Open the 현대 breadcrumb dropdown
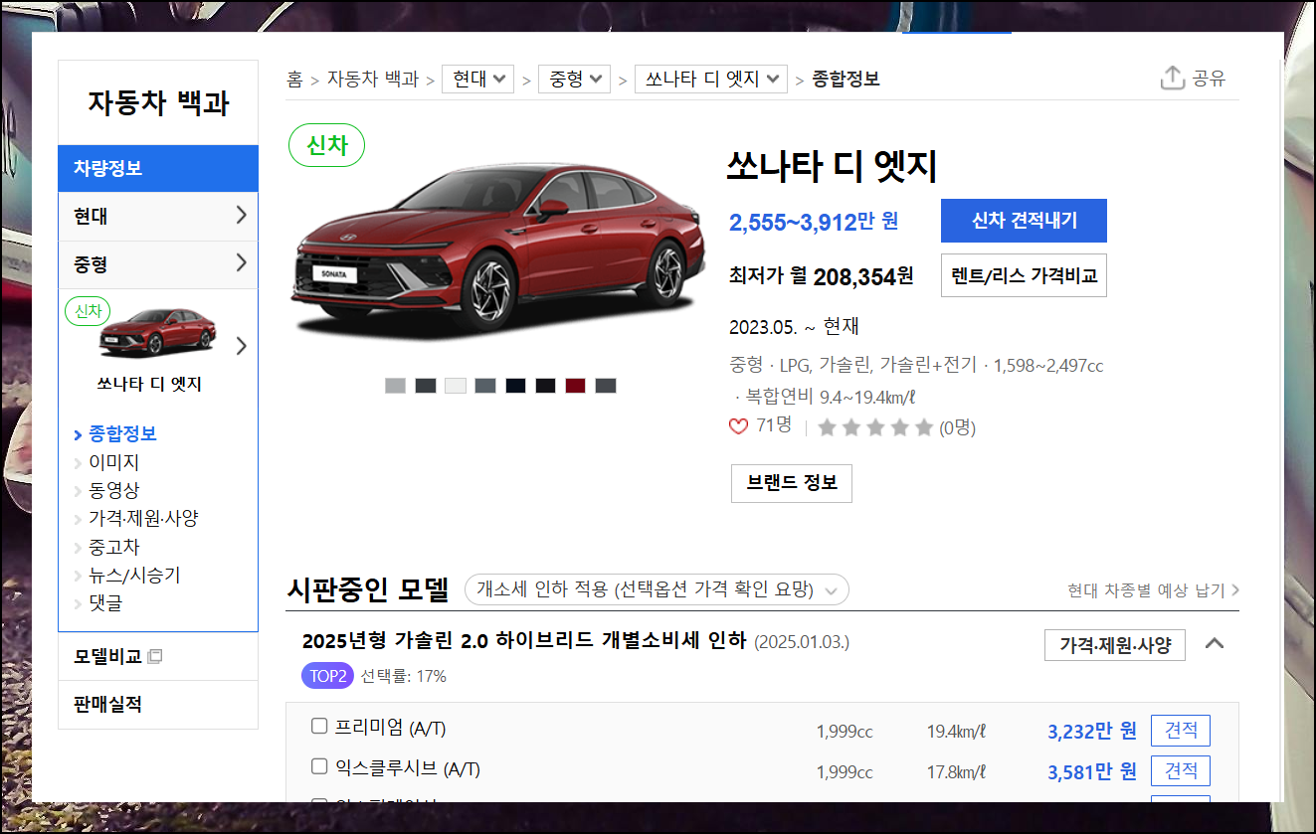 tap(477, 79)
